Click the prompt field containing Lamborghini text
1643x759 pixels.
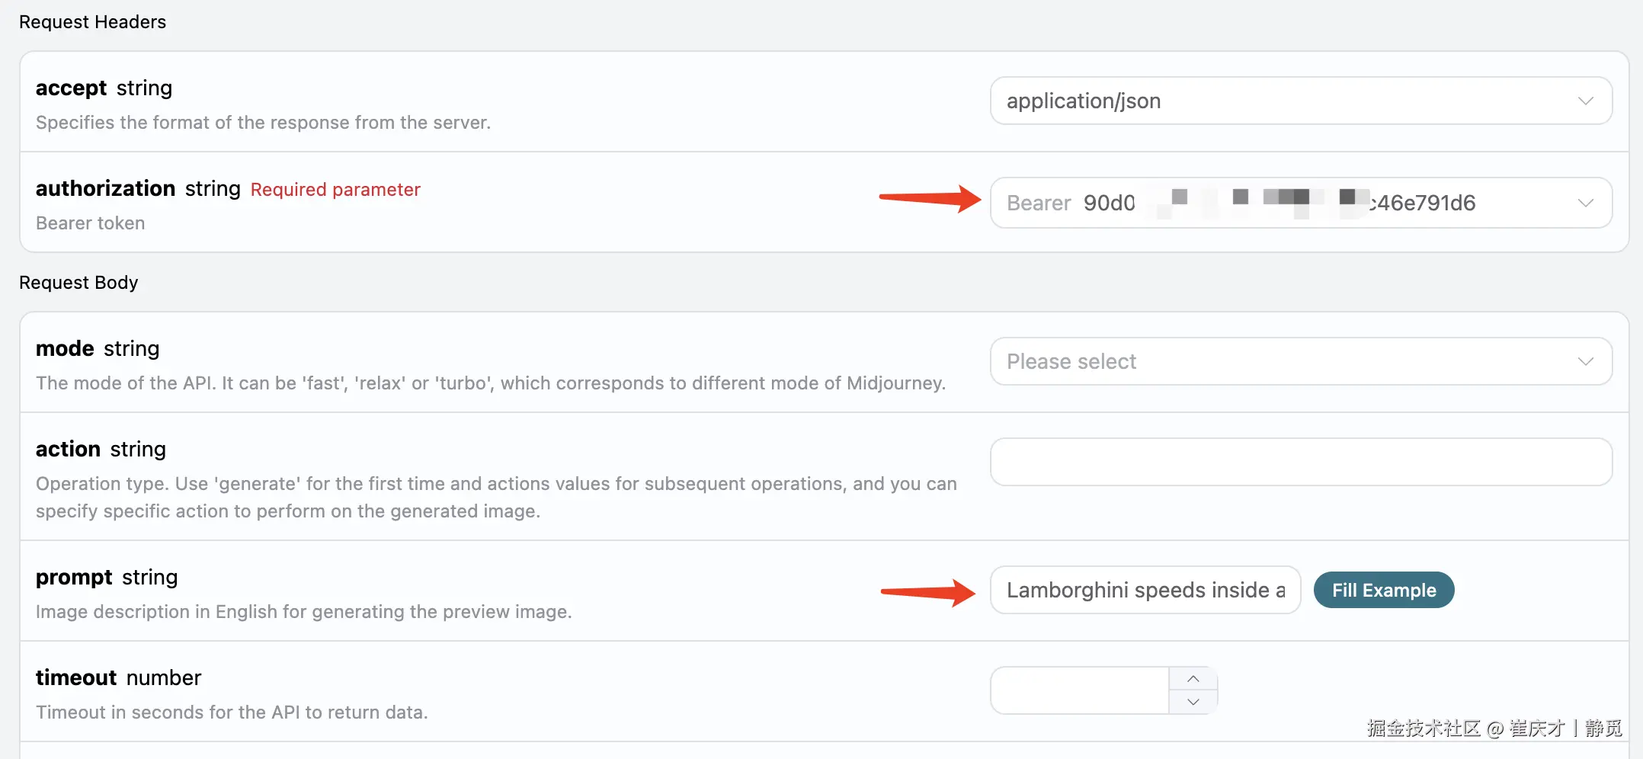[1145, 590]
